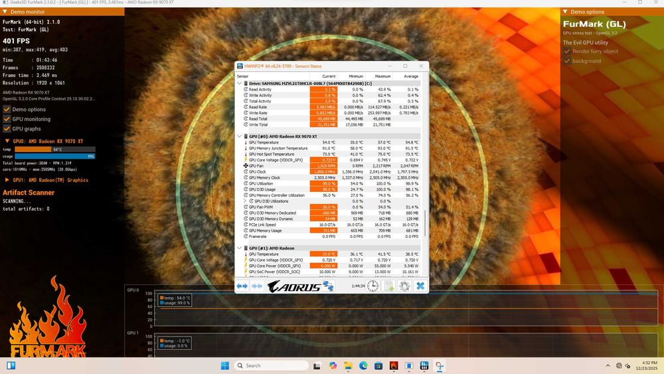The height and width of the screenshot is (374, 664).
Task: Open HWiNFO sensor settings gear icon
Action: (x=404, y=286)
